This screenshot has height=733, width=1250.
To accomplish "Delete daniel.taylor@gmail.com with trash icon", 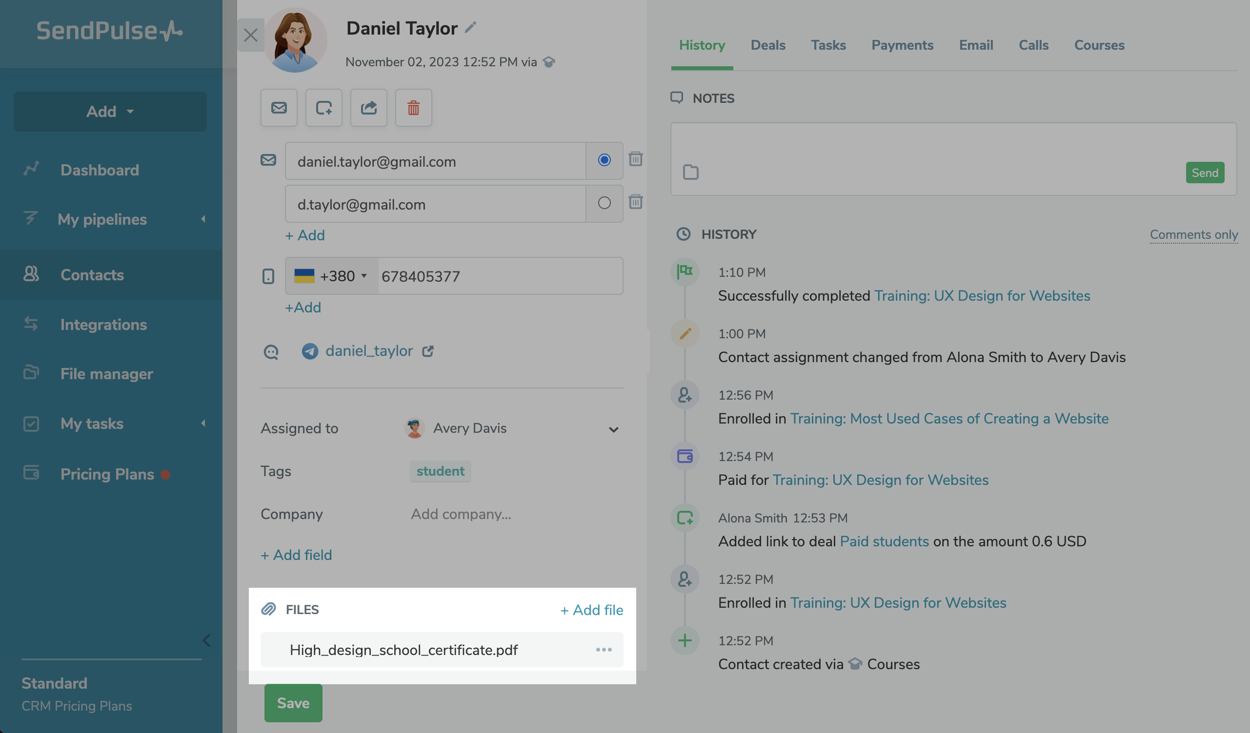I will [x=635, y=159].
